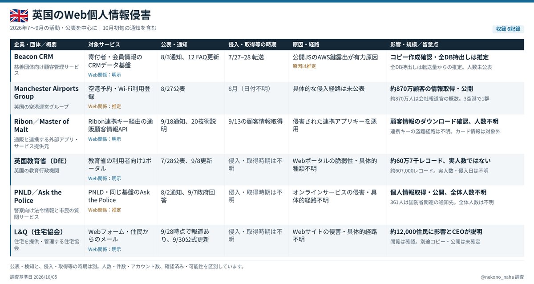Viewport: 534px width, 284px height.
Task: Click 閲覧は確認 note in L&Q row
Action: coord(435,242)
